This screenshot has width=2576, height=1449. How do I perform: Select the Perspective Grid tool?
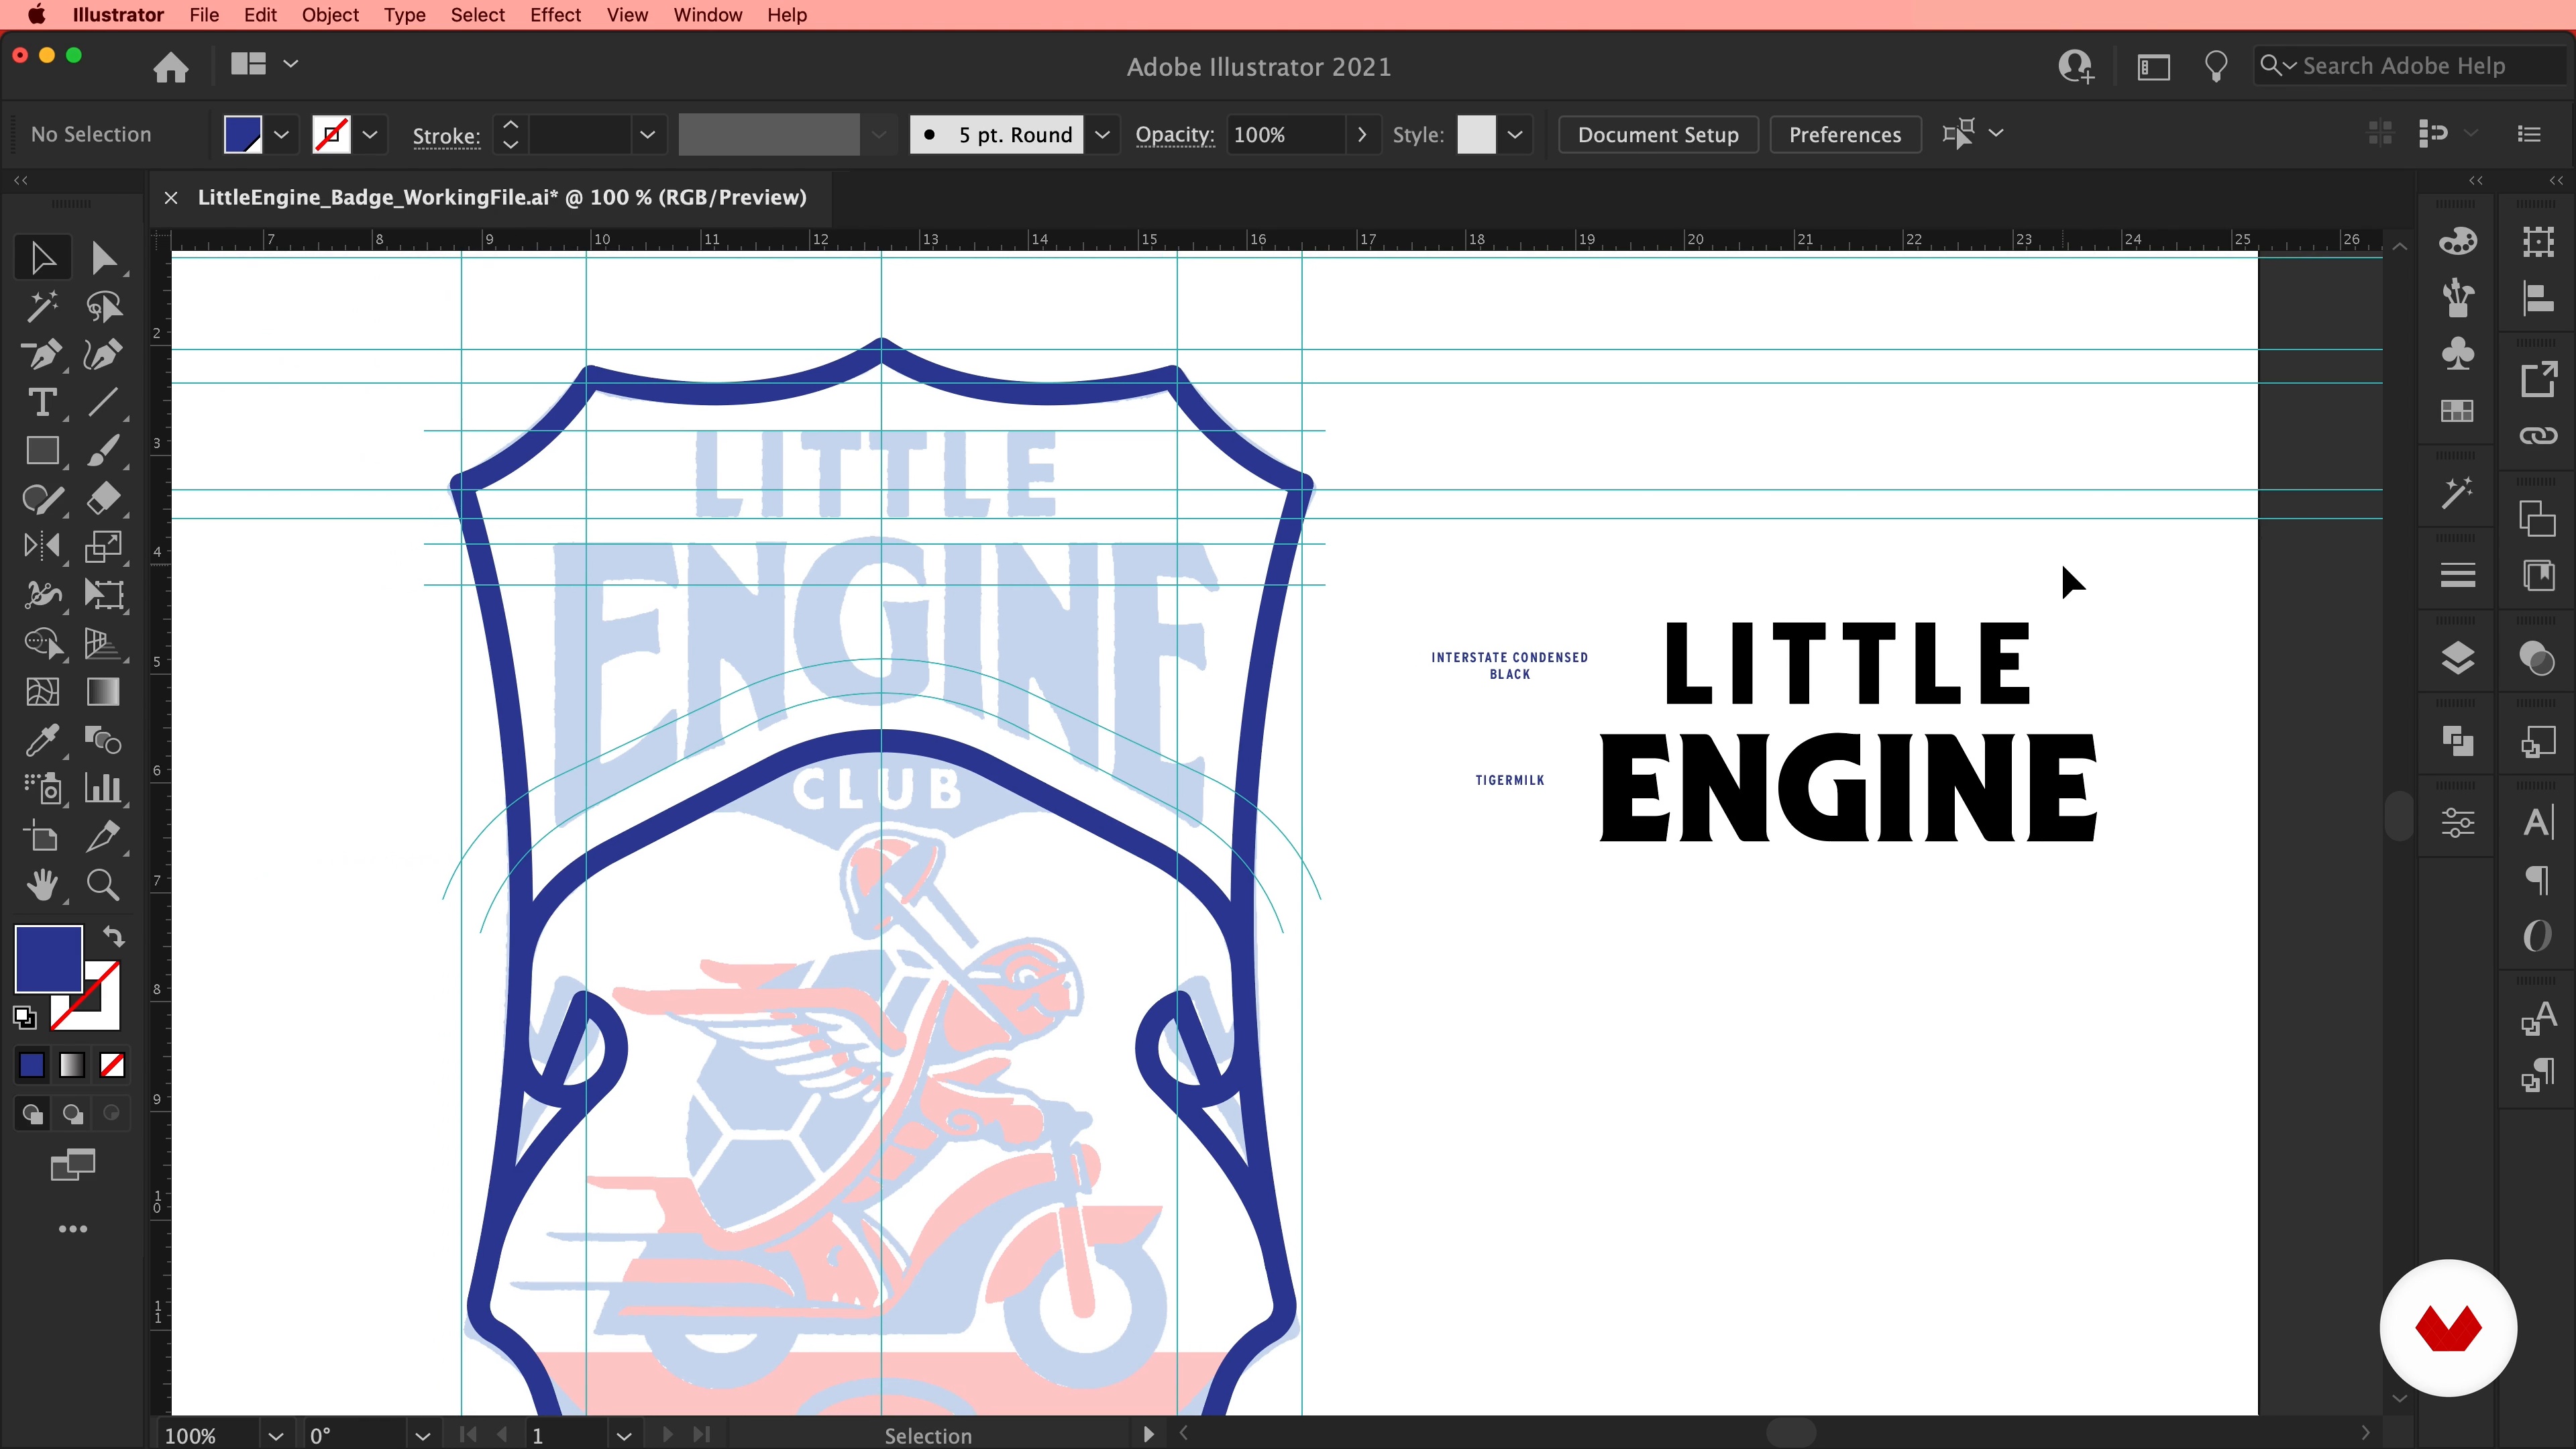point(103,643)
